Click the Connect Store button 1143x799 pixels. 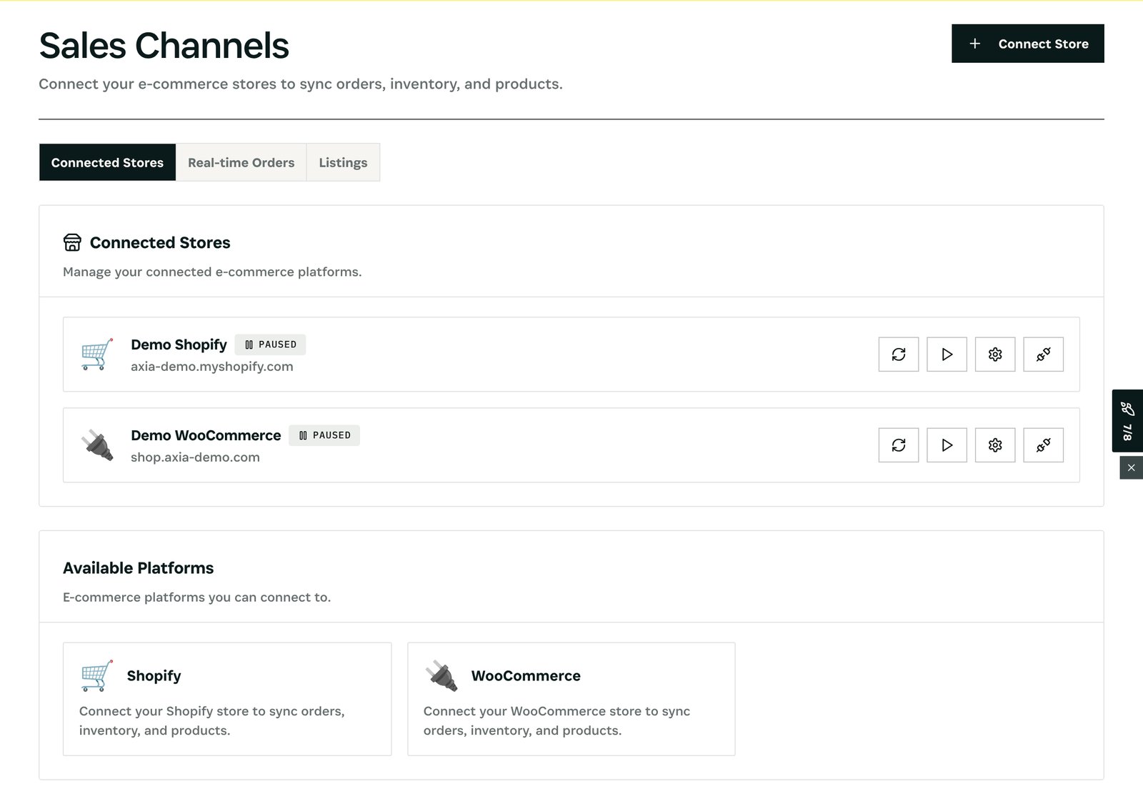pyautogui.click(x=1027, y=44)
